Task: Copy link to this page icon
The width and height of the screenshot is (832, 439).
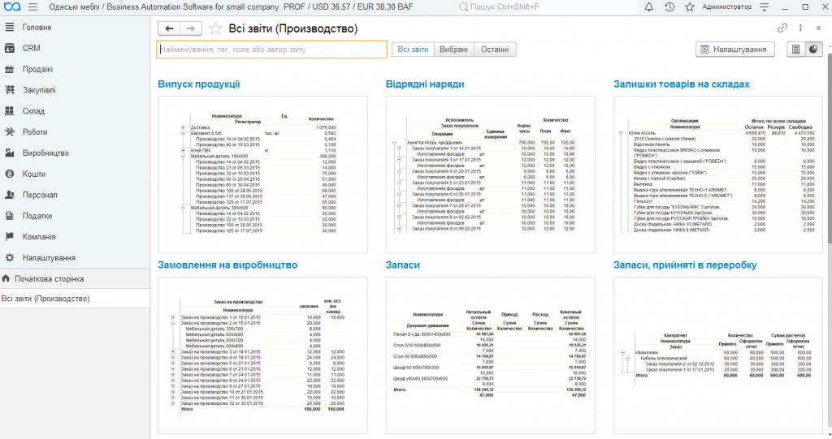Action: [782, 28]
